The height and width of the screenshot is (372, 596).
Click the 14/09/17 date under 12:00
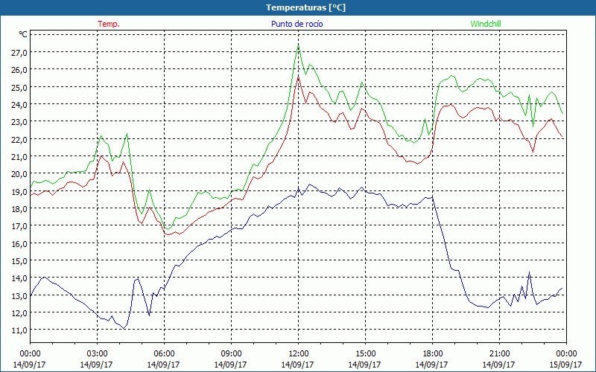pyautogui.click(x=297, y=365)
